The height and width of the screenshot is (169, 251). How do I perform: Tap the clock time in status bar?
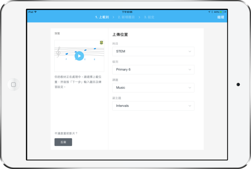127,12
